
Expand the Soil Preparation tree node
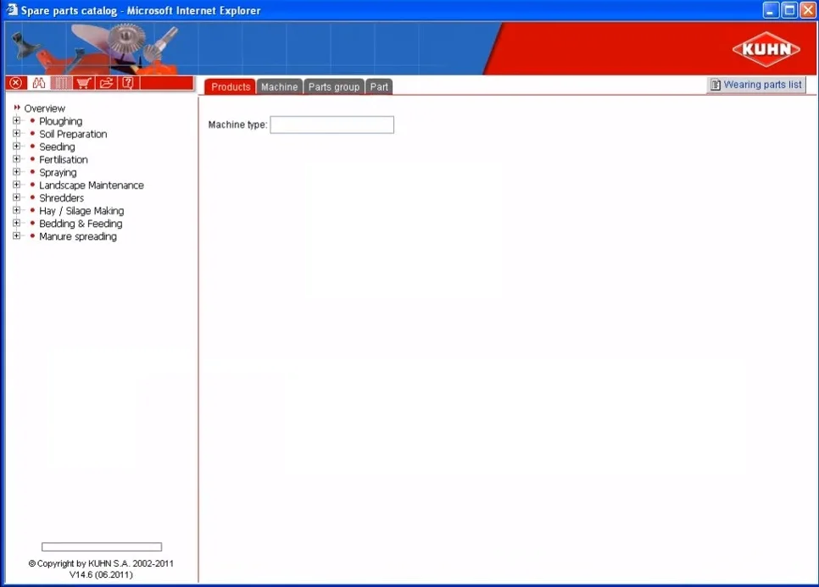point(17,134)
